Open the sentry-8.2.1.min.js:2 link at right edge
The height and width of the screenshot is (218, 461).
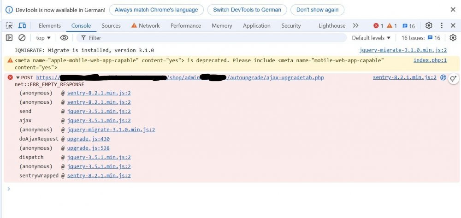tap(405, 77)
